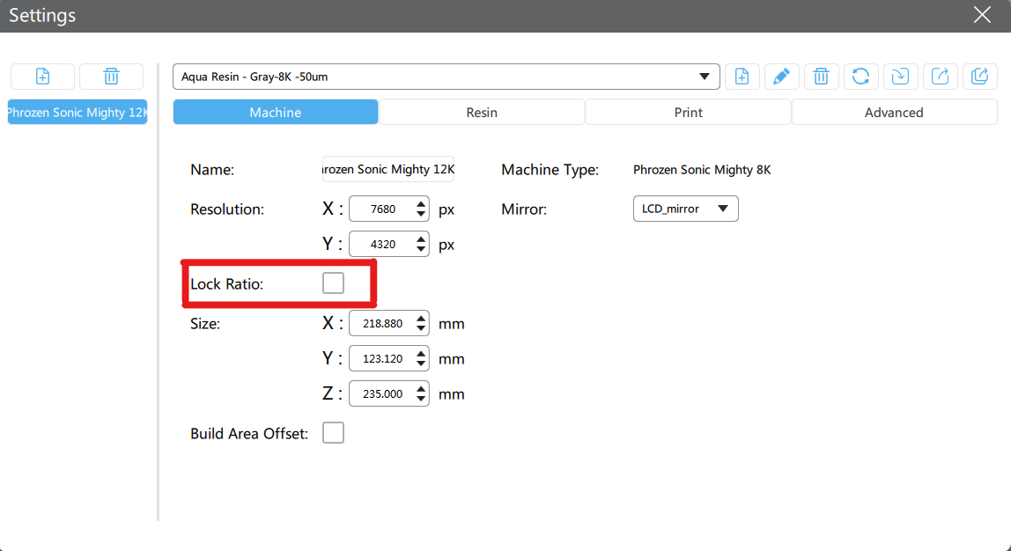Increase the Resolution X value by one step

point(421,204)
